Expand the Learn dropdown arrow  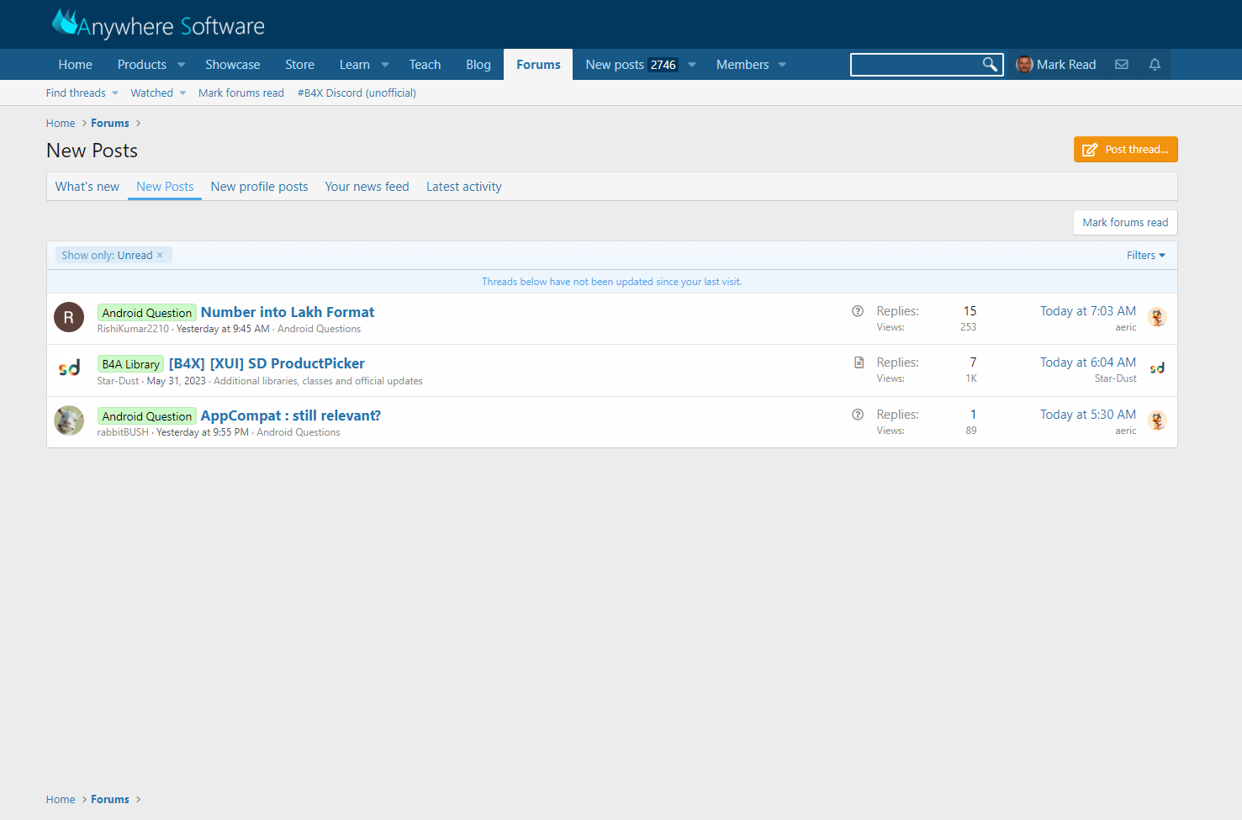pyautogui.click(x=385, y=65)
